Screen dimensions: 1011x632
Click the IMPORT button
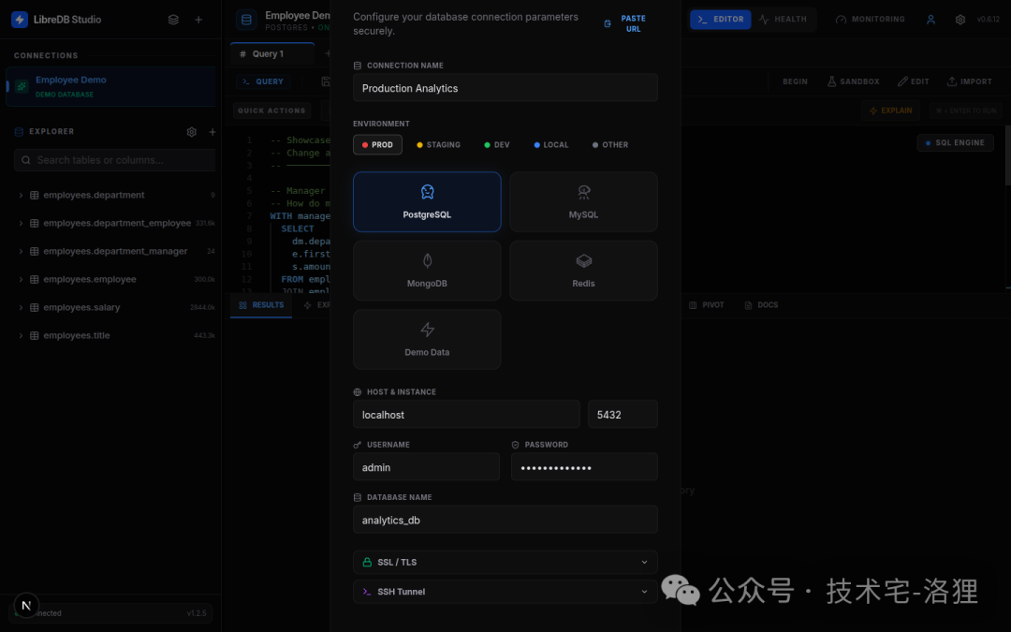[x=969, y=81]
